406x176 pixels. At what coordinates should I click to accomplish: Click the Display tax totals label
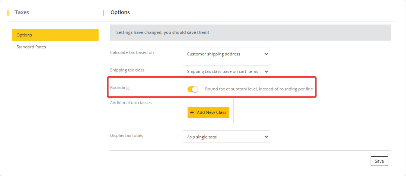point(127,135)
